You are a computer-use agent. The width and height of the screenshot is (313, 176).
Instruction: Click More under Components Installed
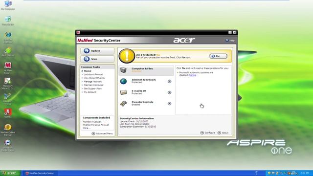86,128
